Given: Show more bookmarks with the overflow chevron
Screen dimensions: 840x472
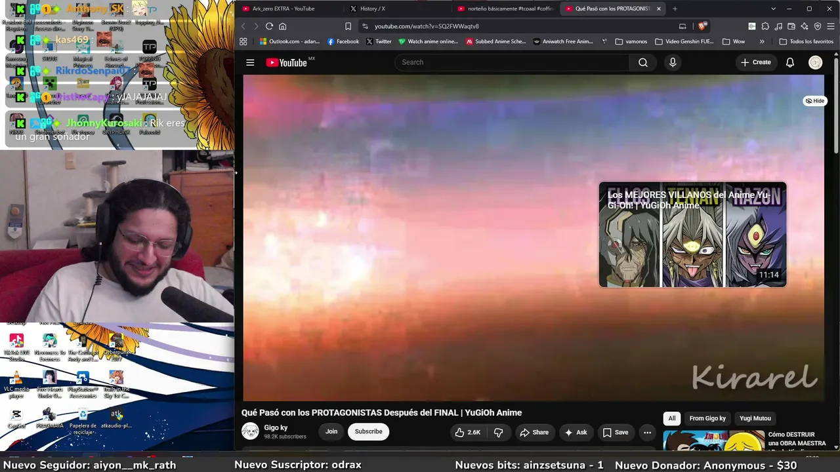Looking at the screenshot, I should tap(762, 41).
